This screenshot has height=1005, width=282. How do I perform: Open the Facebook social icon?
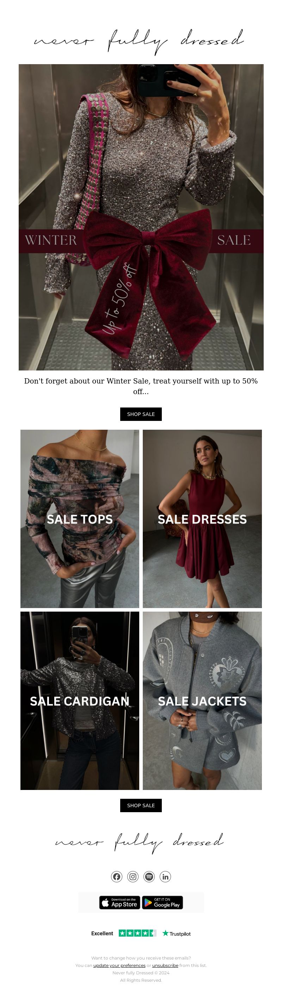[x=117, y=877]
